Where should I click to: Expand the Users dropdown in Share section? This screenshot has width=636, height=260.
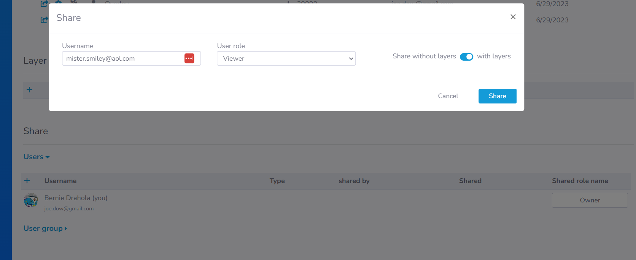37,157
